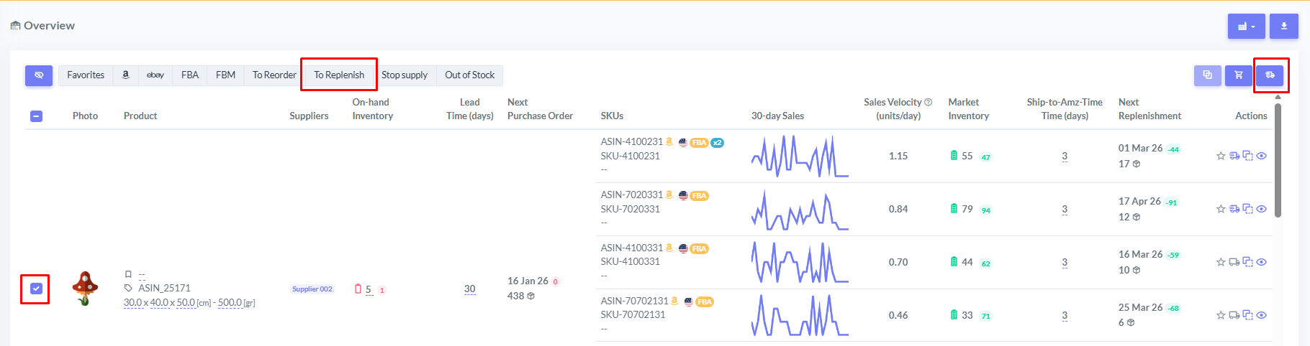The height and width of the screenshot is (346, 1310).
Task: Click the lead time value 30
Action: 469,289
